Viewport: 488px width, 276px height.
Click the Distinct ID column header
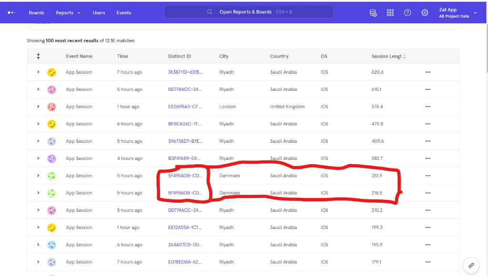coord(180,56)
